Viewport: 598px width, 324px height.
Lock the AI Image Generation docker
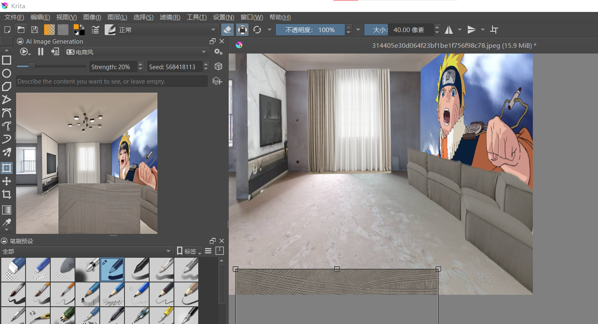point(20,41)
